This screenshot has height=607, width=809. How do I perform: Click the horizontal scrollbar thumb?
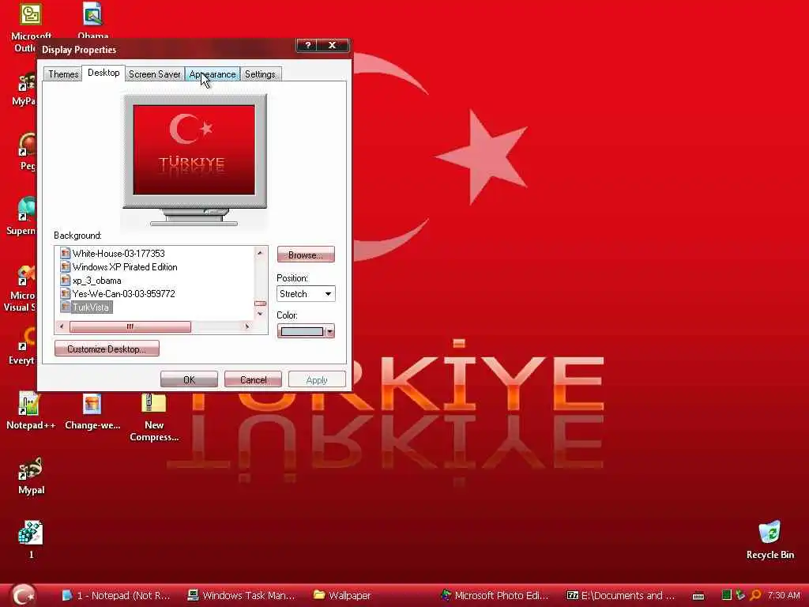pos(130,326)
